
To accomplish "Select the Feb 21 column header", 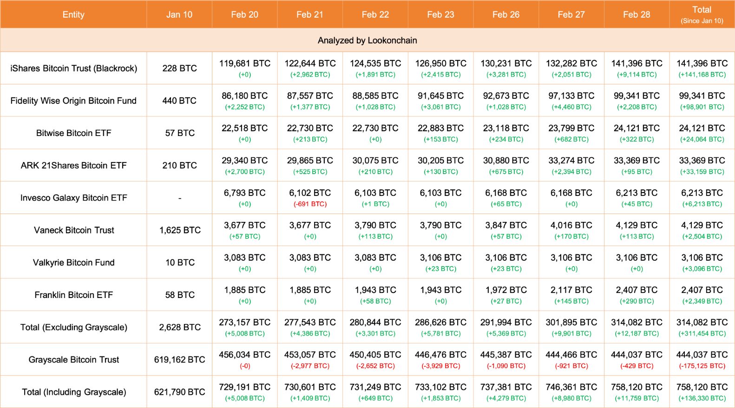I will (x=310, y=14).
